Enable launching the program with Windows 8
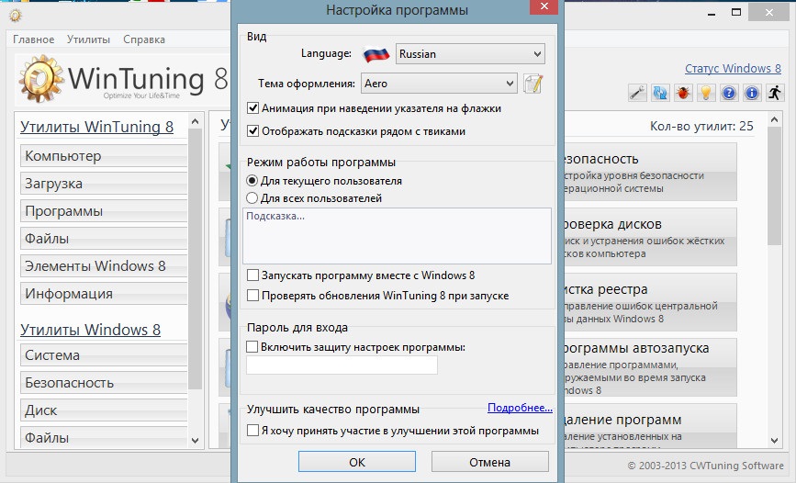 (253, 275)
